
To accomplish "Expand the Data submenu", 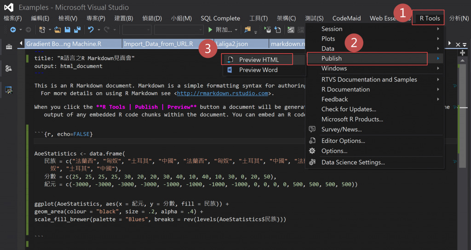I will point(438,49).
